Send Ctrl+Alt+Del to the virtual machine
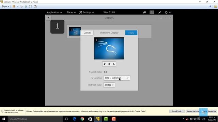Screen dimensions: 218x122 [x=21, y=6]
